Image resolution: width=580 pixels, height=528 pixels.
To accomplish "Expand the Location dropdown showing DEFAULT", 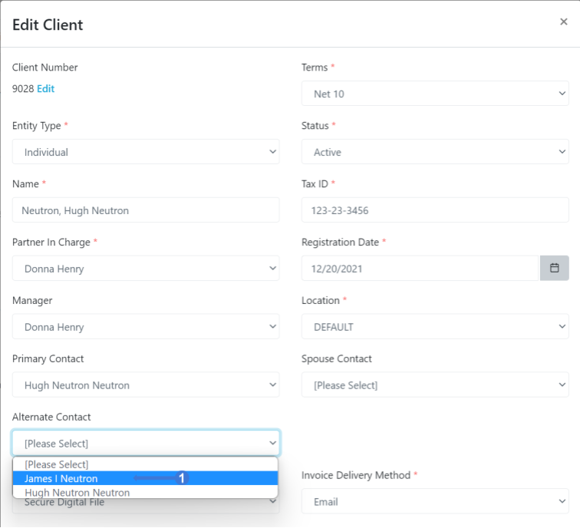I will (435, 326).
